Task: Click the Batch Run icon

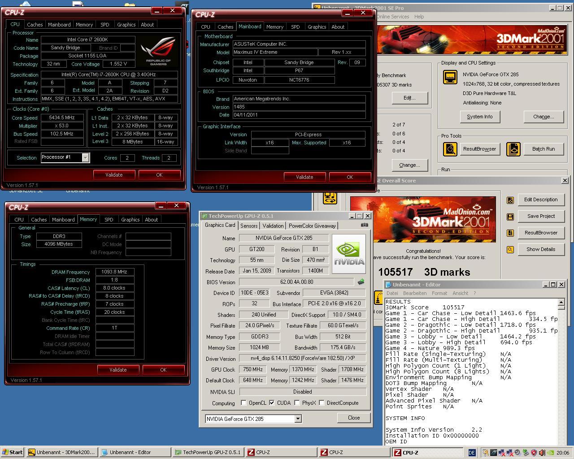Action: click(513, 149)
